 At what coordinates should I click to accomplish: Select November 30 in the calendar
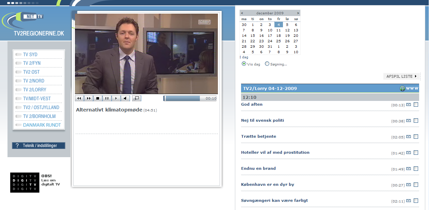244,25
